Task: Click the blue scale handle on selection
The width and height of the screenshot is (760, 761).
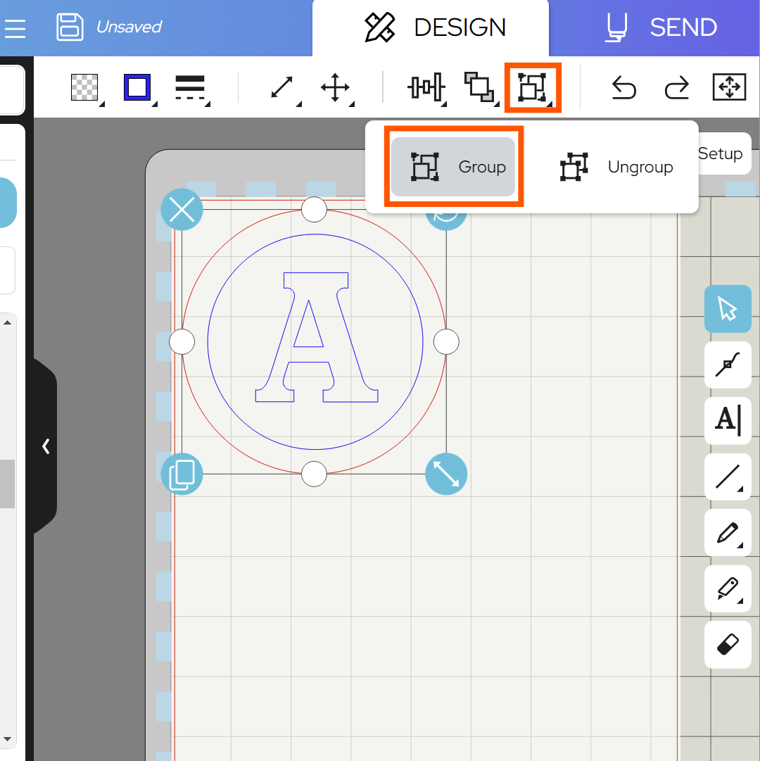Action: point(446,474)
